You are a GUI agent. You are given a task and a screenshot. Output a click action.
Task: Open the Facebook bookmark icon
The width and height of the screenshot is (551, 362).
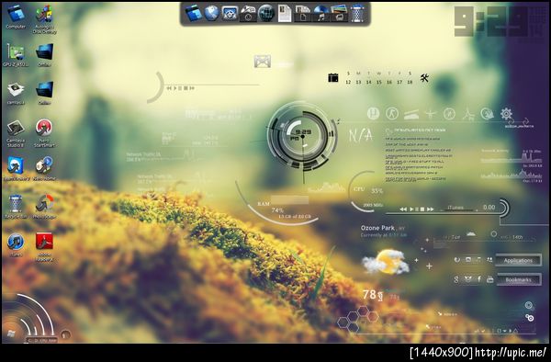(x=479, y=279)
